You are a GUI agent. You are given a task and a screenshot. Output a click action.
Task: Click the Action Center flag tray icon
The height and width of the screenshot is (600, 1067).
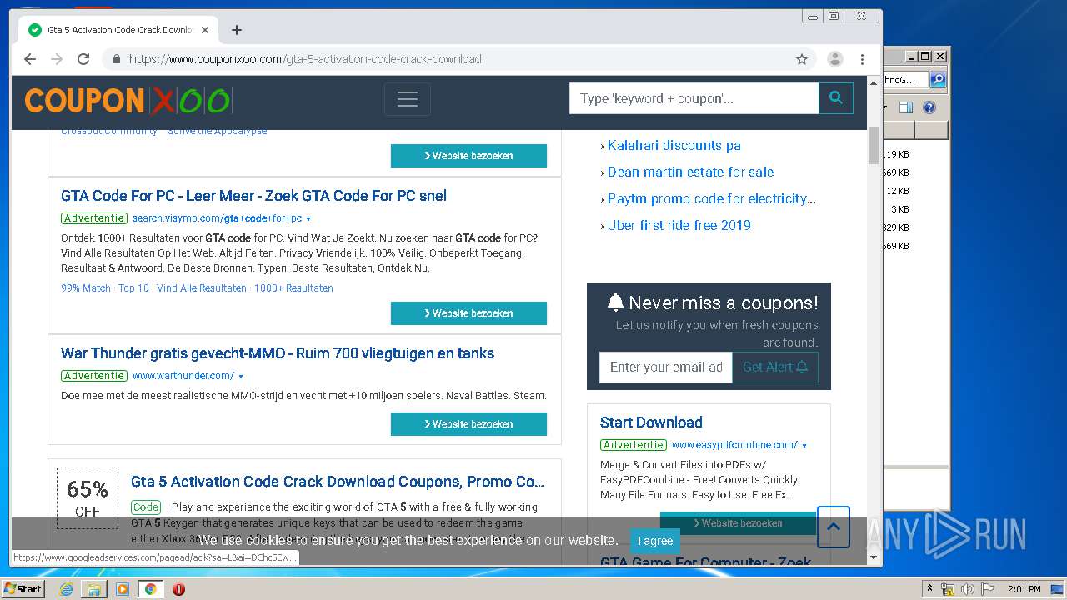[986, 589]
